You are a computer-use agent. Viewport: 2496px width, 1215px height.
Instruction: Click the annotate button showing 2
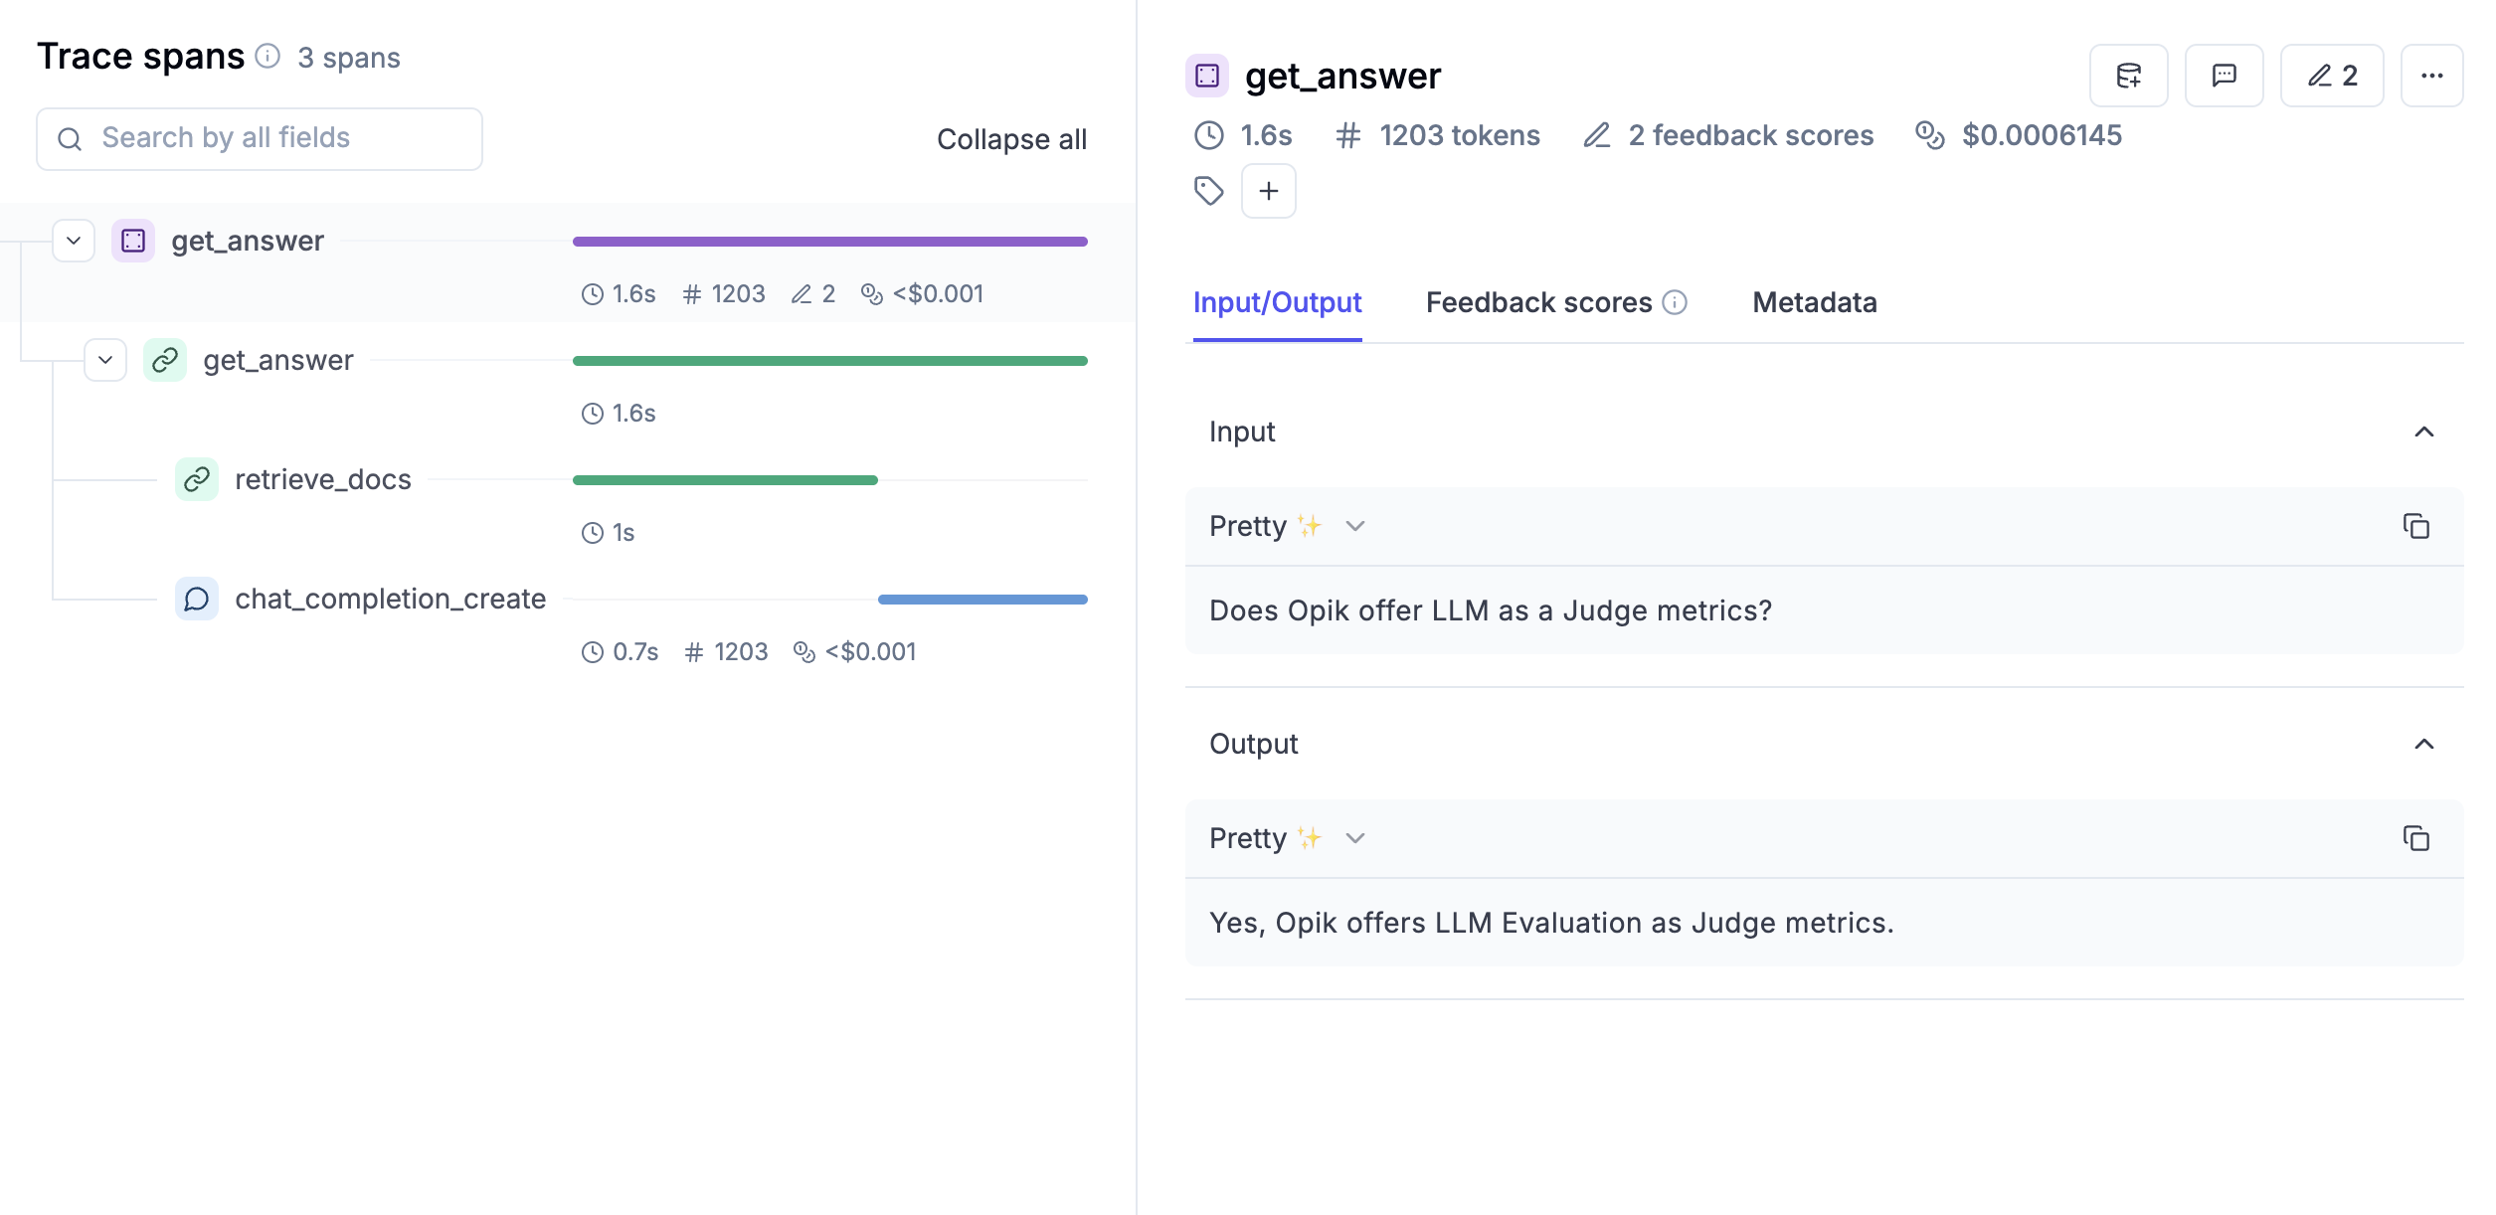coord(2331,76)
